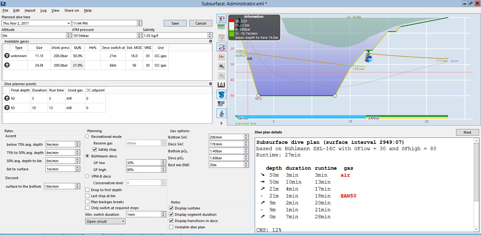
Task: Click the O₂% column header
Action: click(x=78, y=48)
